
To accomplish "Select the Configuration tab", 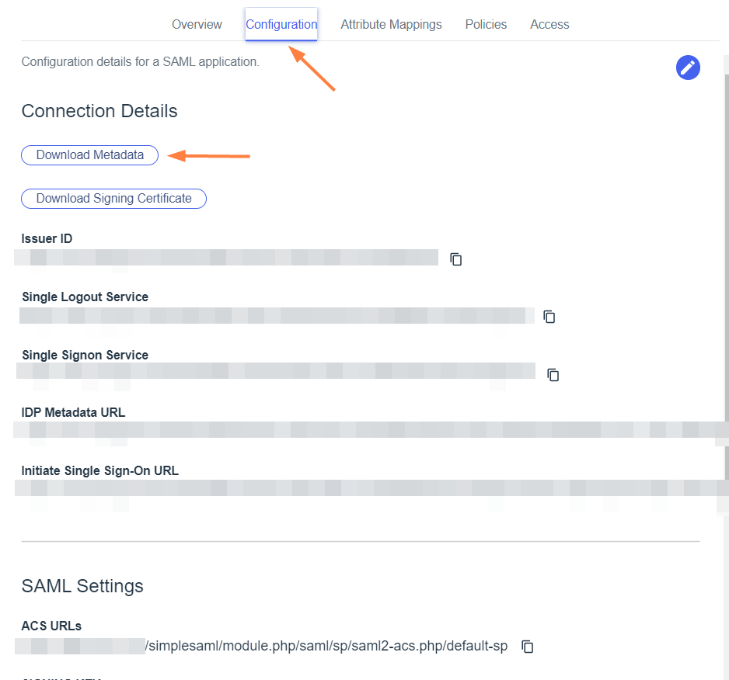I will pyautogui.click(x=281, y=25).
